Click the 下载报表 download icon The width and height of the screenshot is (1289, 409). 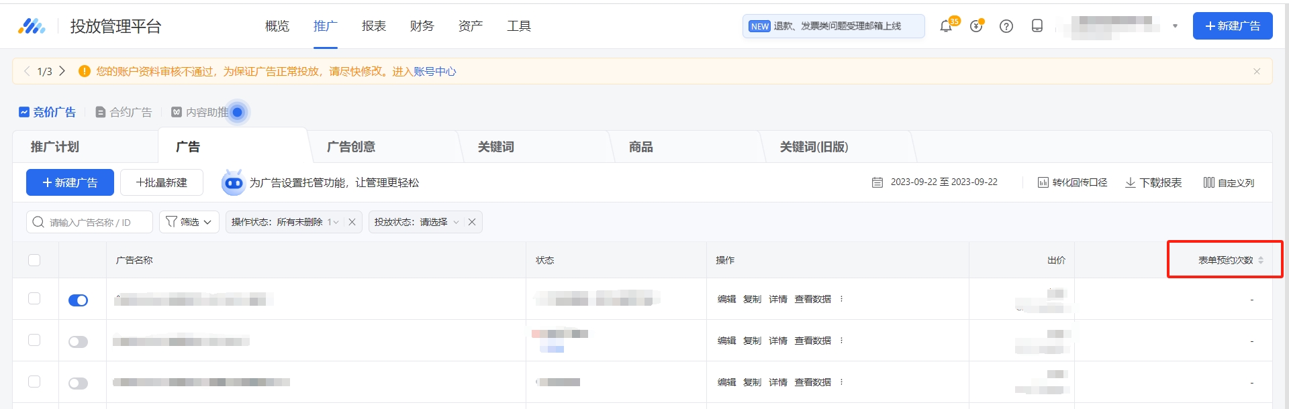pyautogui.click(x=1131, y=182)
